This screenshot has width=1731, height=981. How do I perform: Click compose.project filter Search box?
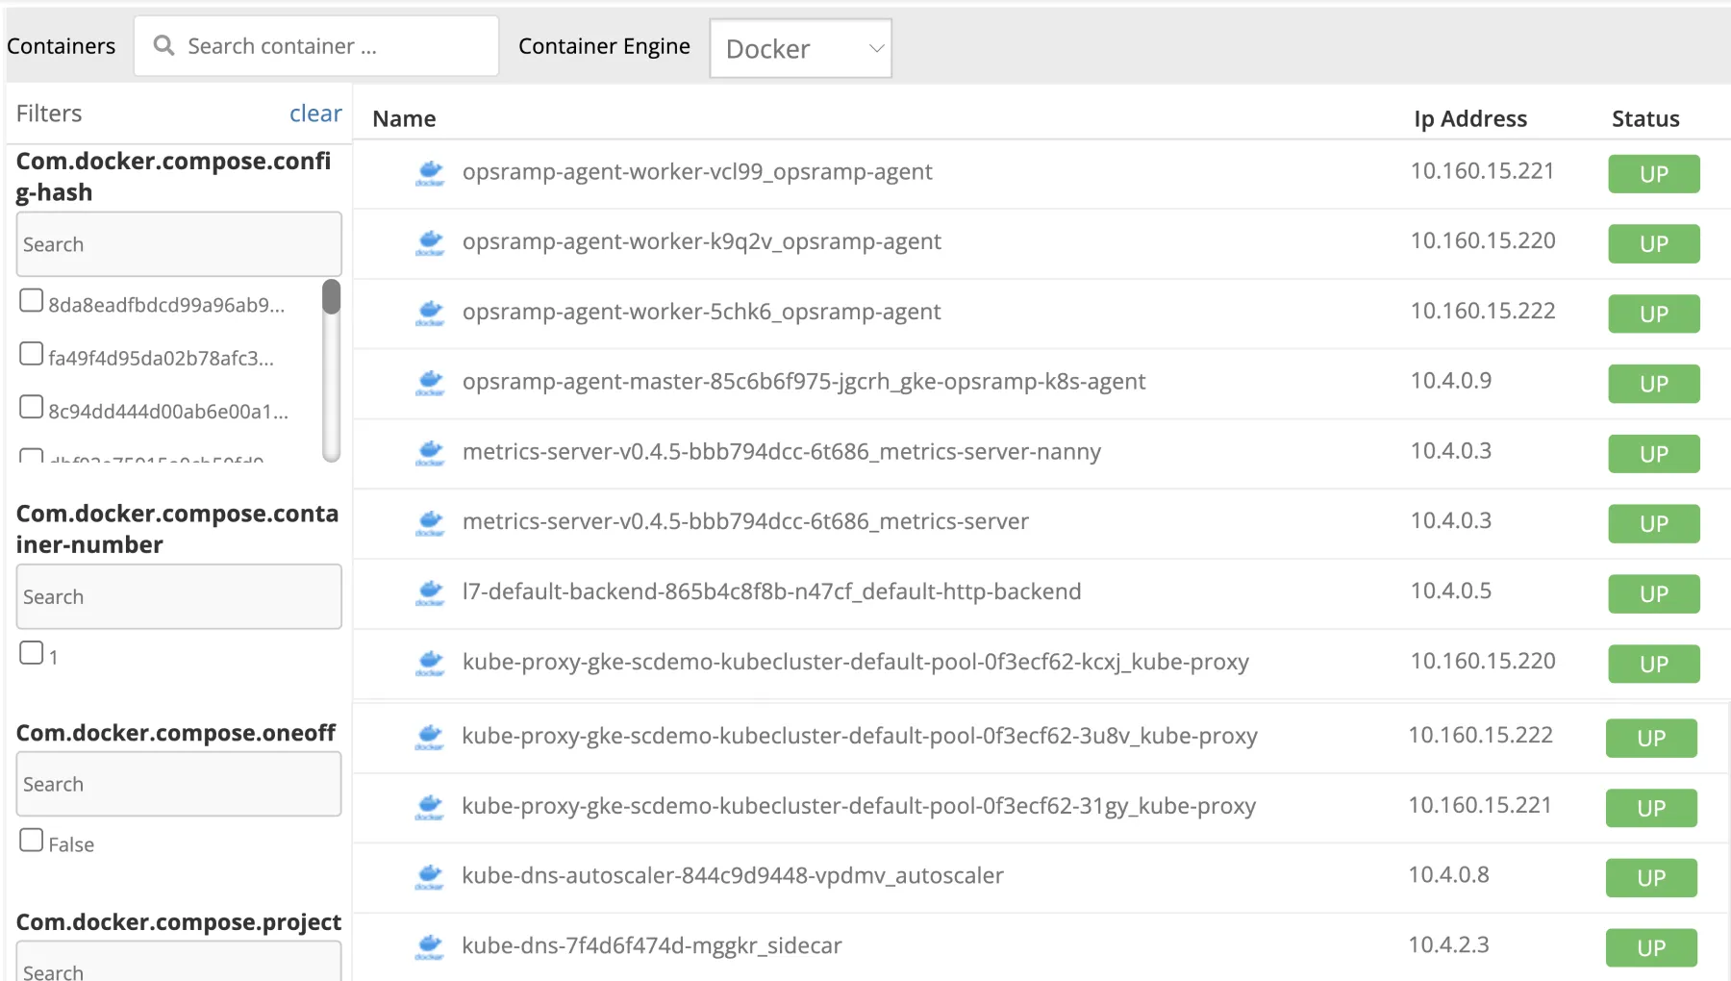point(179,962)
